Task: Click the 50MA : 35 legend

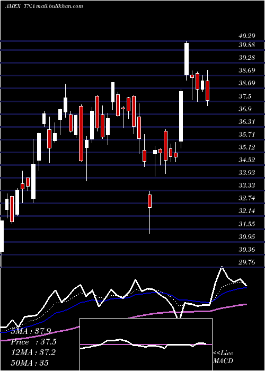Action: pyautogui.click(x=30, y=363)
